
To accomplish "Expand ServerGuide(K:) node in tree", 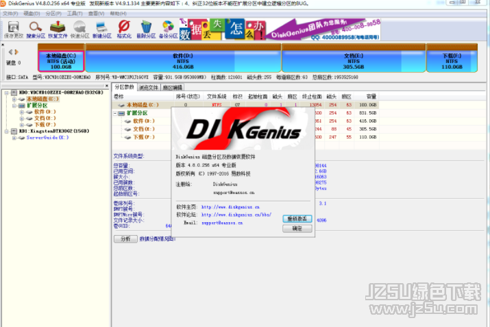I will click(14, 138).
